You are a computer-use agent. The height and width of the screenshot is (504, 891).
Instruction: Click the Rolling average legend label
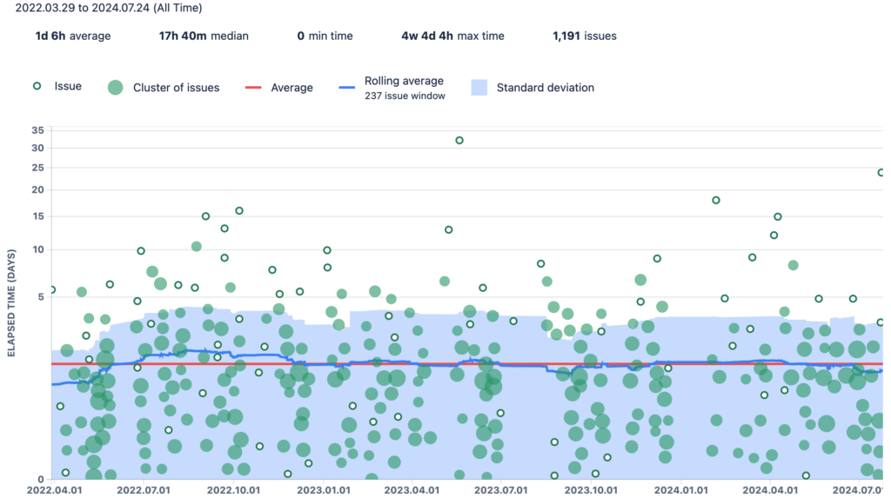pyautogui.click(x=404, y=81)
